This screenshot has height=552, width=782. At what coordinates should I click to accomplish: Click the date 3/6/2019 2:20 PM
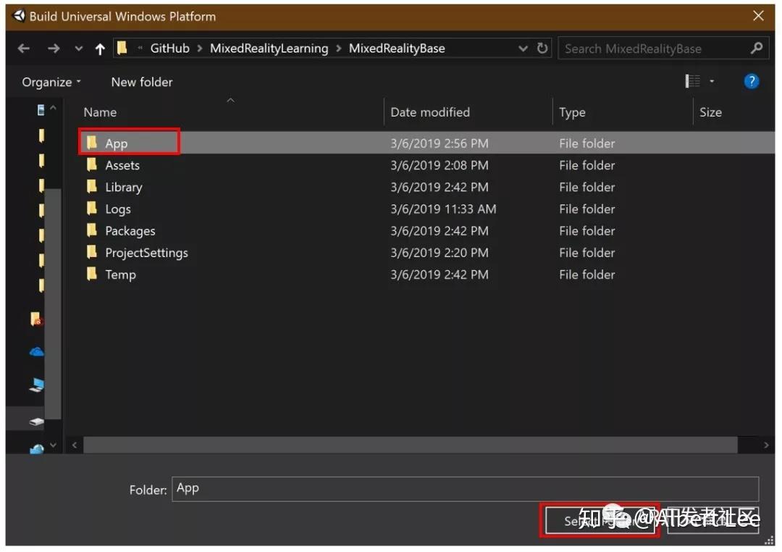coord(440,253)
